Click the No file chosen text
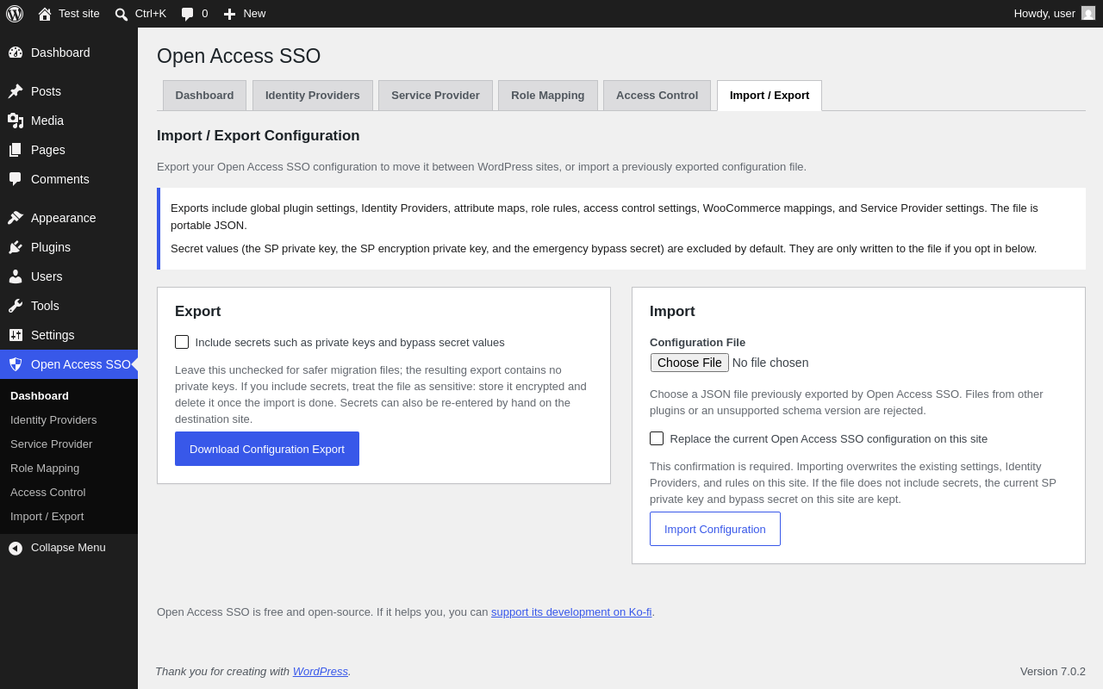 point(770,363)
